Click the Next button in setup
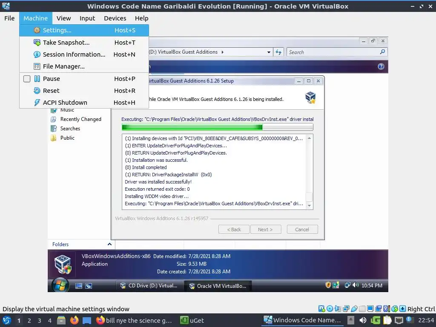This screenshot has width=436, height=327. click(265, 229)
